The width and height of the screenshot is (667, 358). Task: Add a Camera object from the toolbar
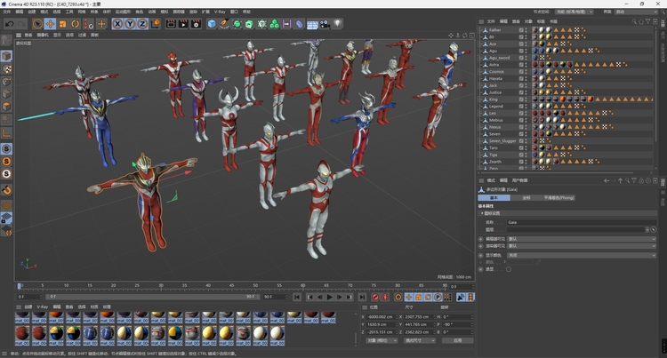click(x=325, y=24)
